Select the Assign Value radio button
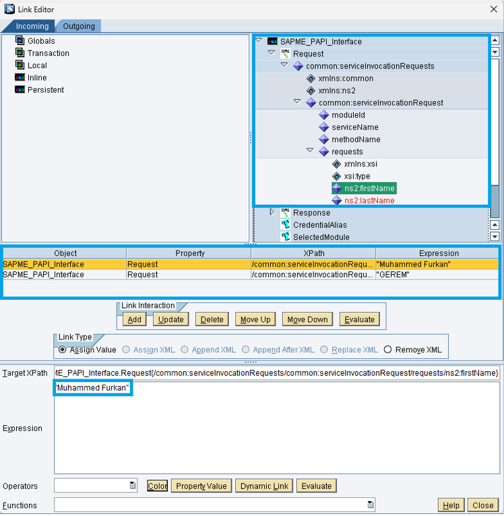Screen dimensions: 504x516 pos(63,350)
